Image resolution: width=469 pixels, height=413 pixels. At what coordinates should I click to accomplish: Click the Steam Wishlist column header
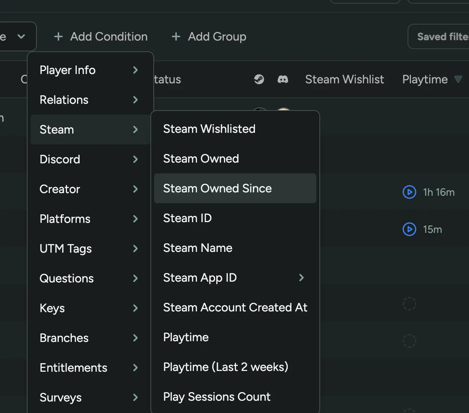[x=344, y=79]
